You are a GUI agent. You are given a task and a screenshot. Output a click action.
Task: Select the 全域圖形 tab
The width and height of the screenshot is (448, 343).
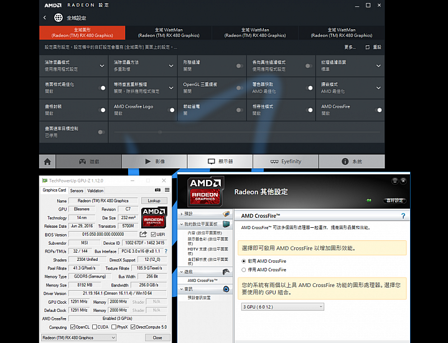(x=82, y=32)
